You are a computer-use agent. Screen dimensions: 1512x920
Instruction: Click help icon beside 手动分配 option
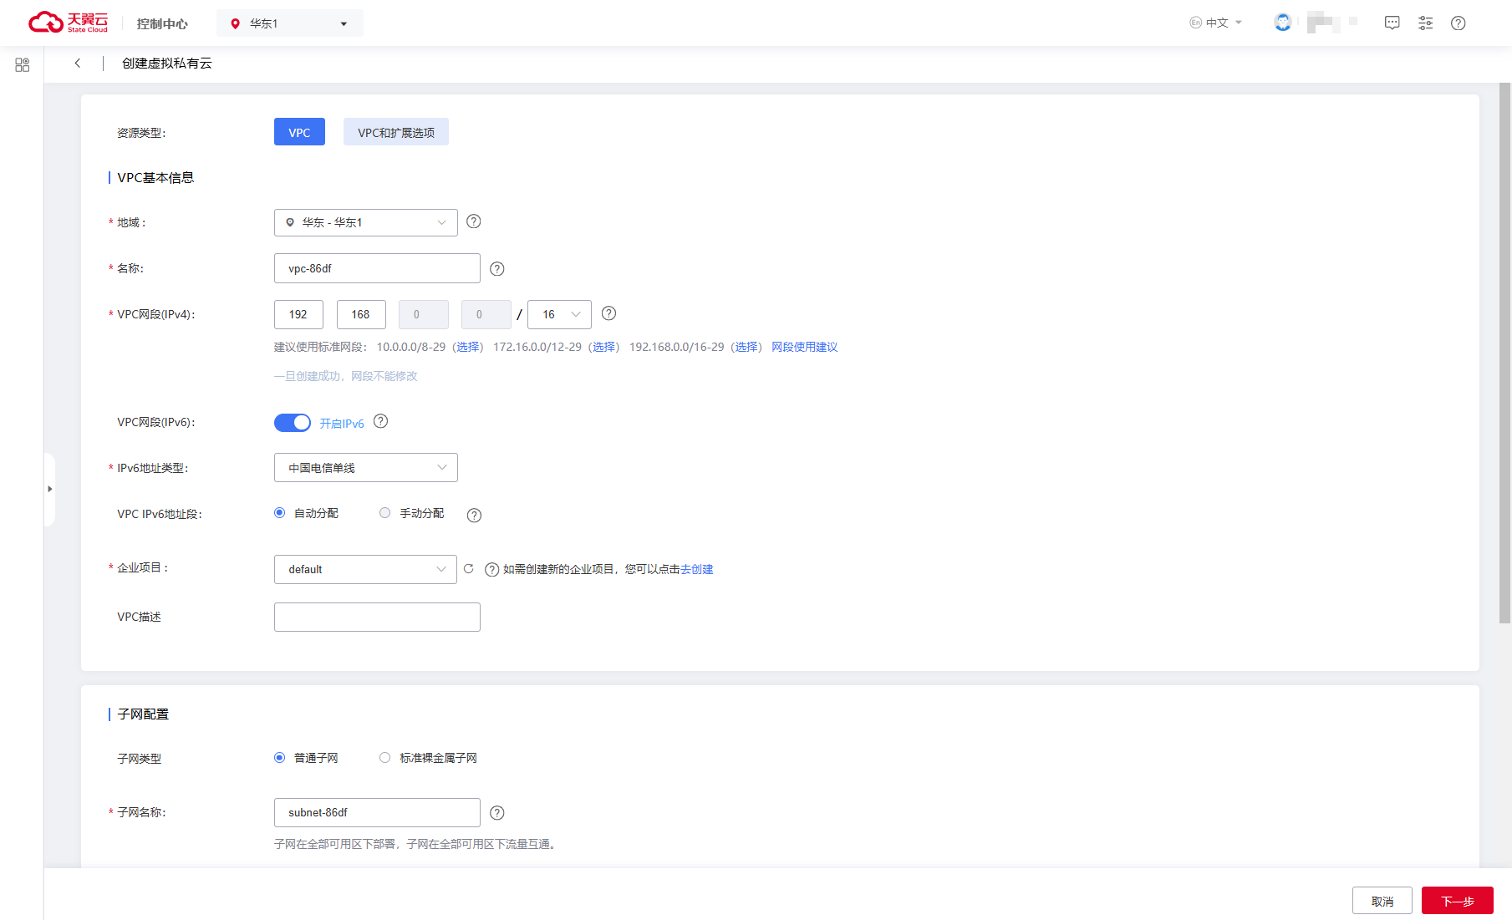[x=475, y=515]
